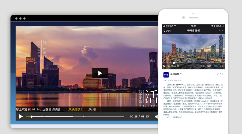Toggle the 喜欢 heart like button
Viewport: 242px width, 134px height.
(220, 74)
